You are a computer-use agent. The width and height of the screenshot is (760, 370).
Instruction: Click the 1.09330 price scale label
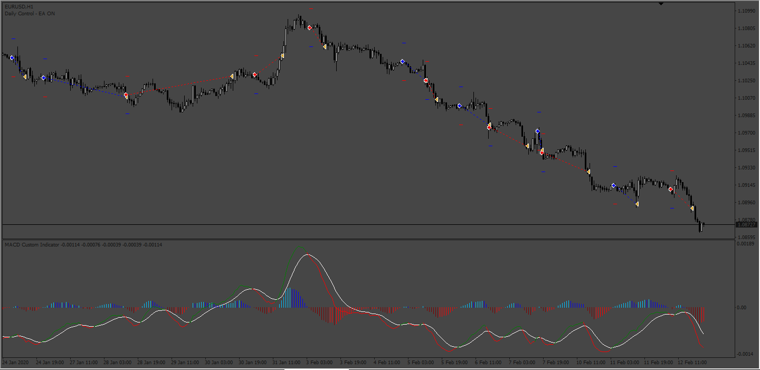746,168
